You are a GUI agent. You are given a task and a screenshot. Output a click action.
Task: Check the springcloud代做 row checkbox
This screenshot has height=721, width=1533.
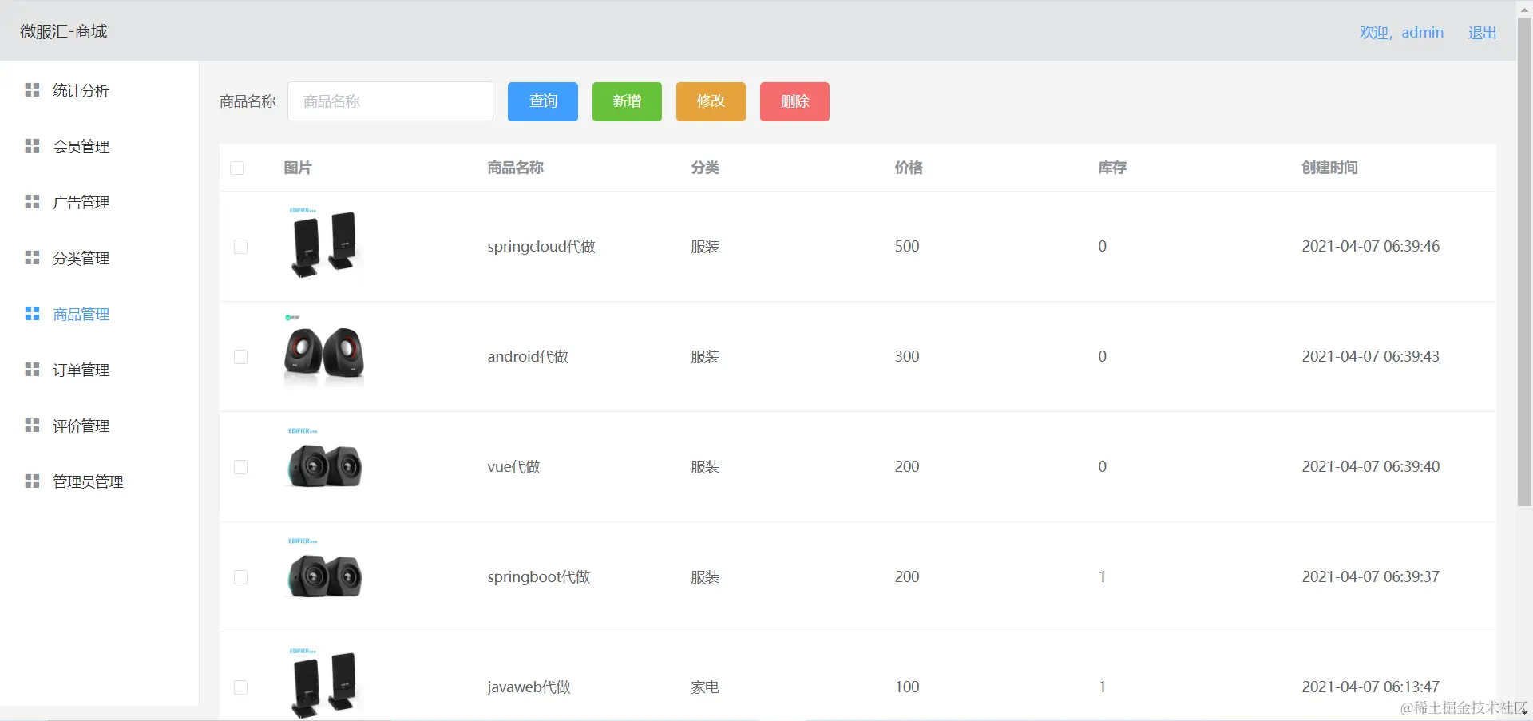240,247
